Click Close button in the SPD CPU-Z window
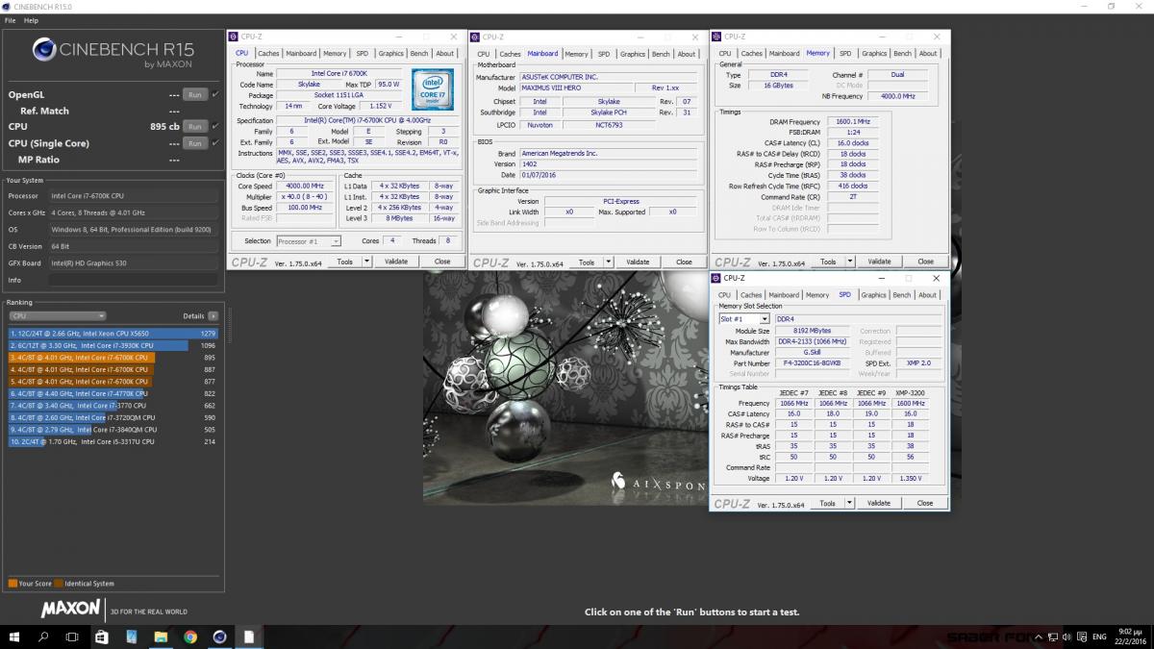 925,503
